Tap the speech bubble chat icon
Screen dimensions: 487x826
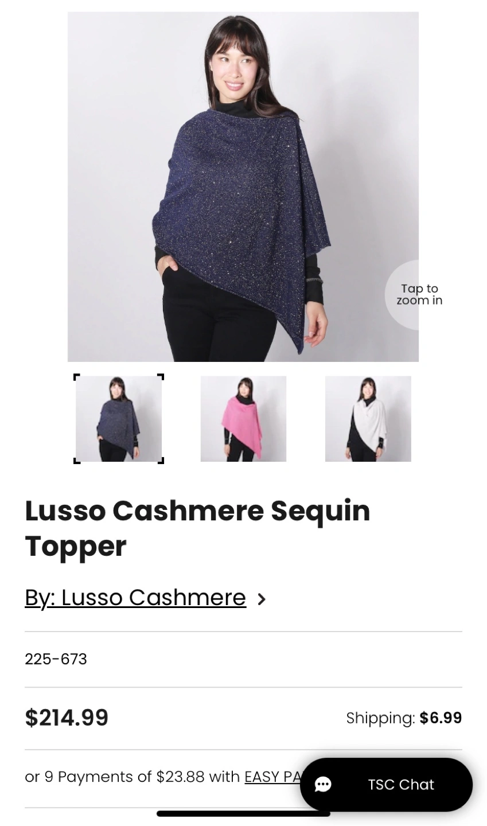[x=323, y=784]
